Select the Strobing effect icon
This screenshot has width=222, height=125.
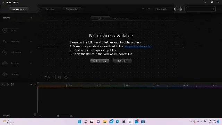coord(5,74)
